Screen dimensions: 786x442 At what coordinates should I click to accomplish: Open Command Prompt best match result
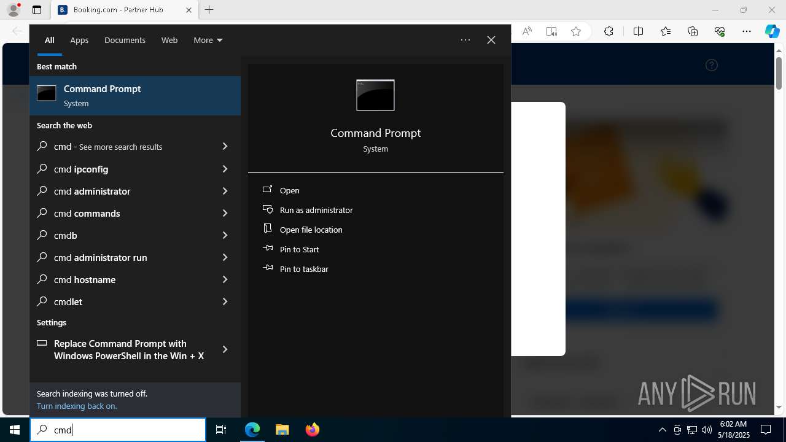click(x=135, y=96)
